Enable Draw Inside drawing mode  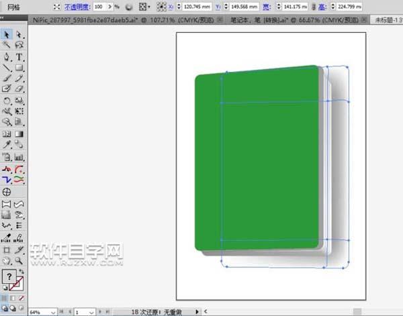(21, 308)
